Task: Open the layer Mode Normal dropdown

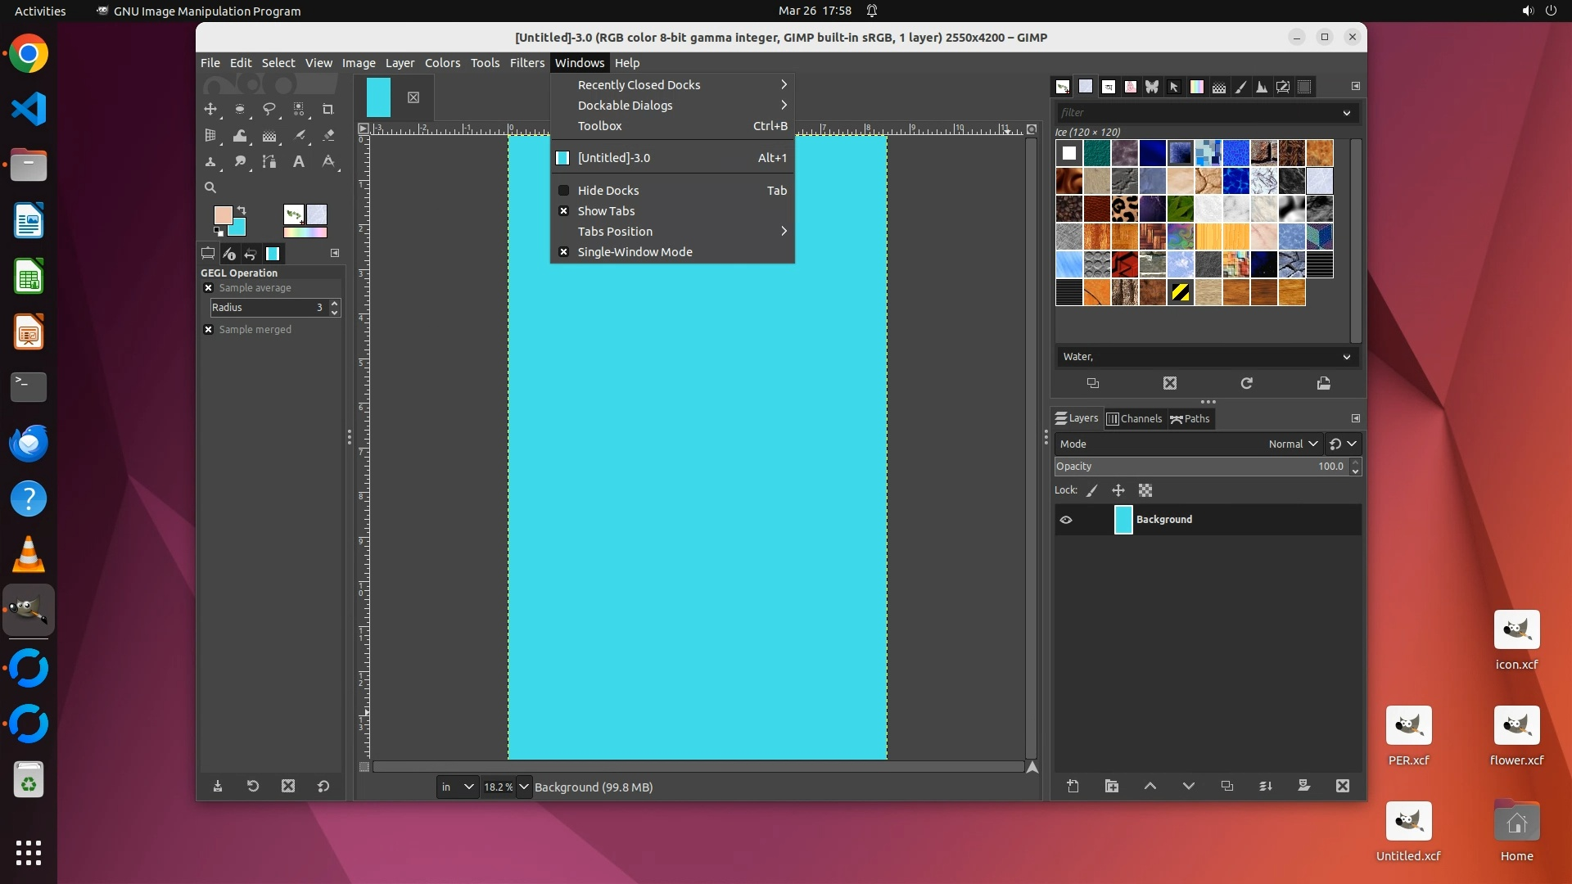Action: [1294, 444]
